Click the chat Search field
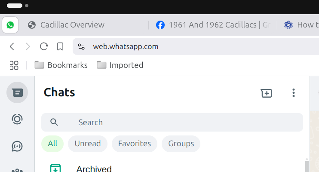Viewport: 319px width, 172px height. [181, 123]
